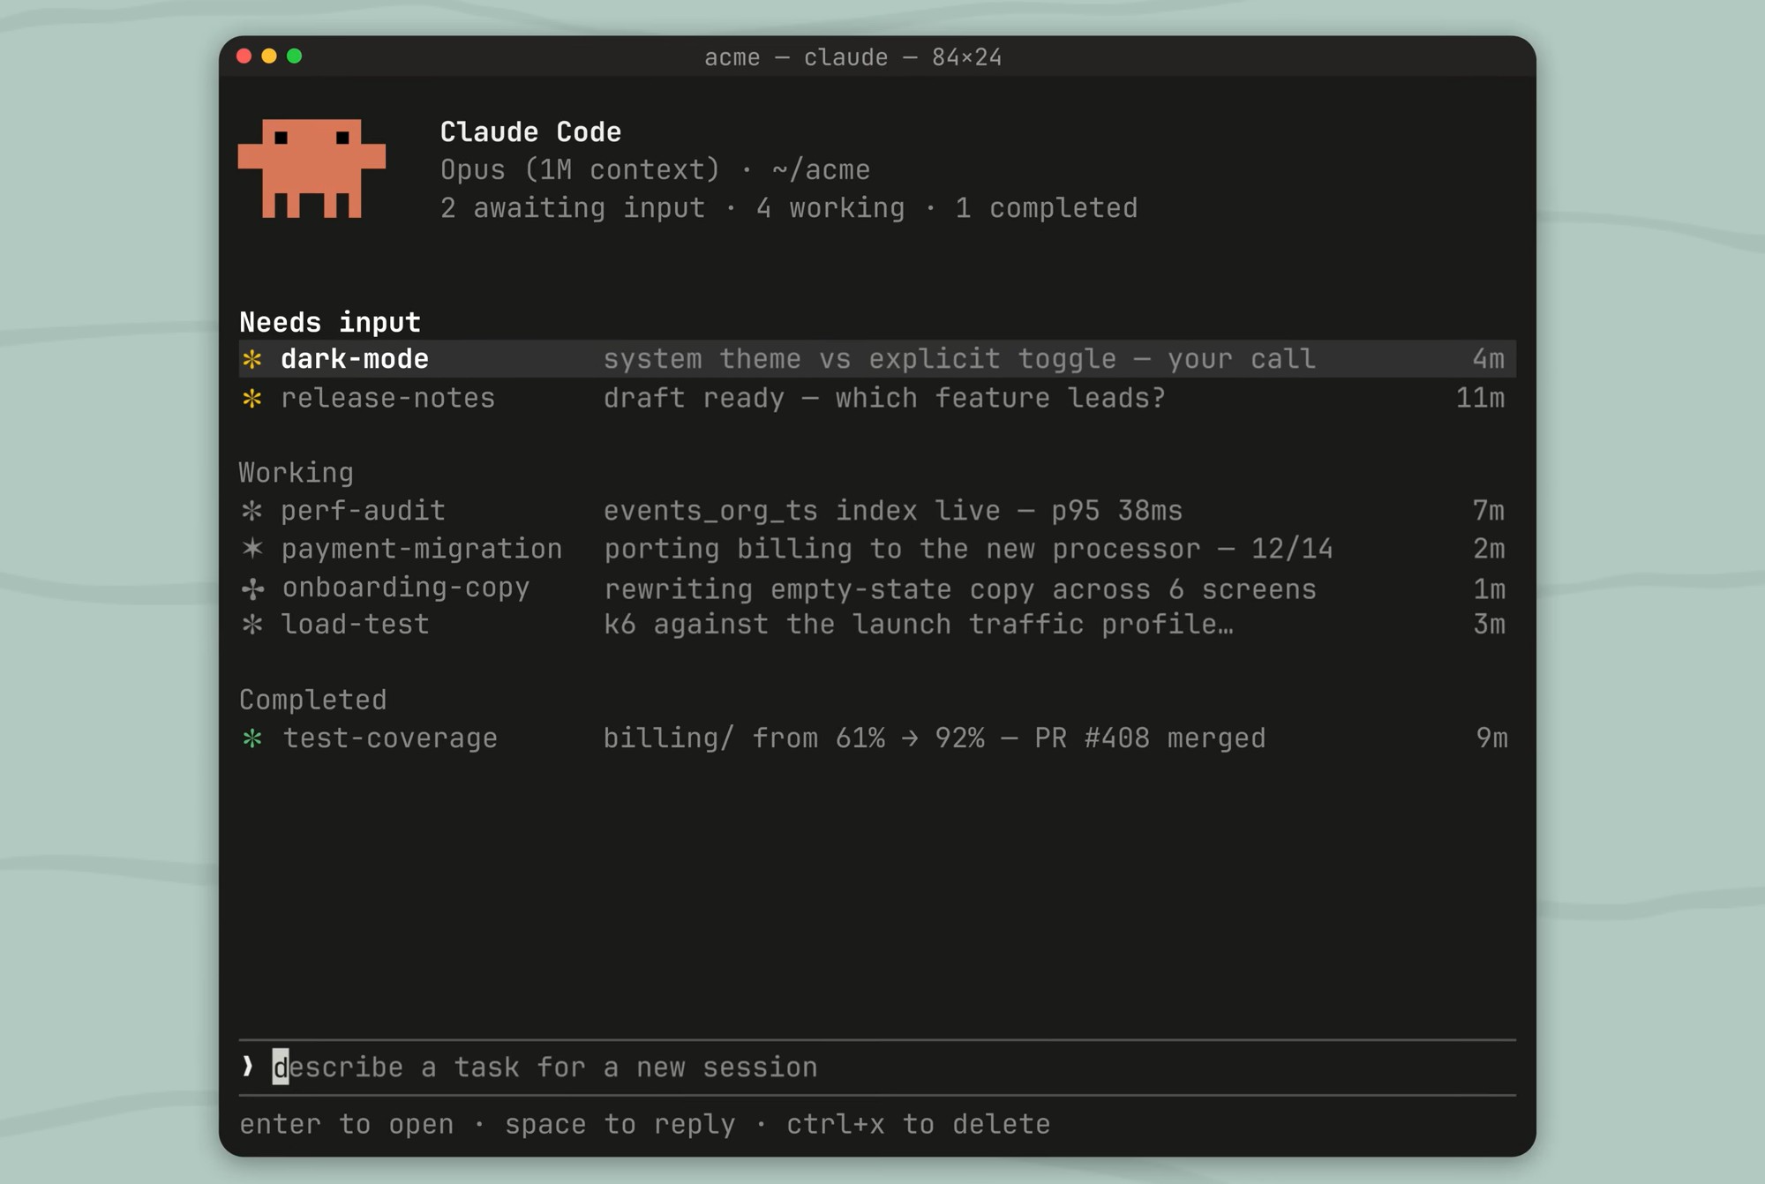
Task: Click the yellow asterisk beside release-notes
Action: pyautogui.click(x=252, y=399)
